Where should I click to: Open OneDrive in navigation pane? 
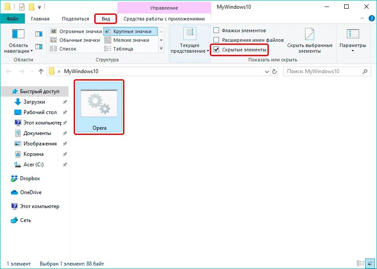click(31, 192)
